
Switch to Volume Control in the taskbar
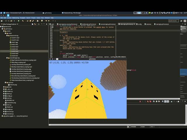[29, 13]
